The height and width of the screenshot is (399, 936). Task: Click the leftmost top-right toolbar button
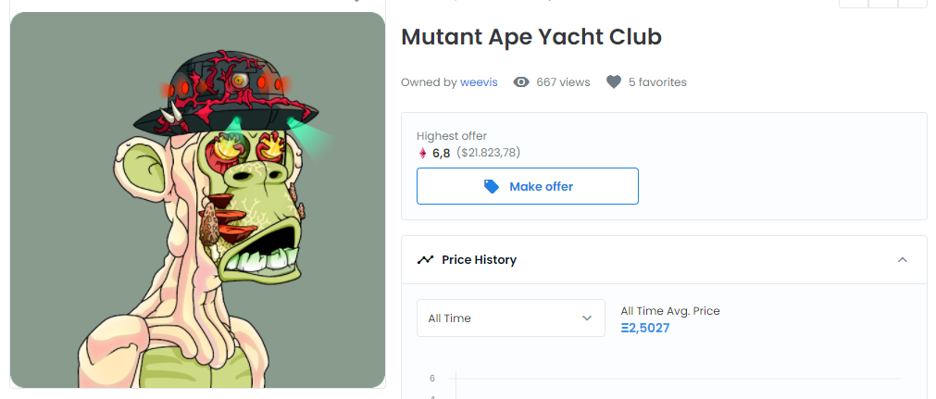pos(854,3)
